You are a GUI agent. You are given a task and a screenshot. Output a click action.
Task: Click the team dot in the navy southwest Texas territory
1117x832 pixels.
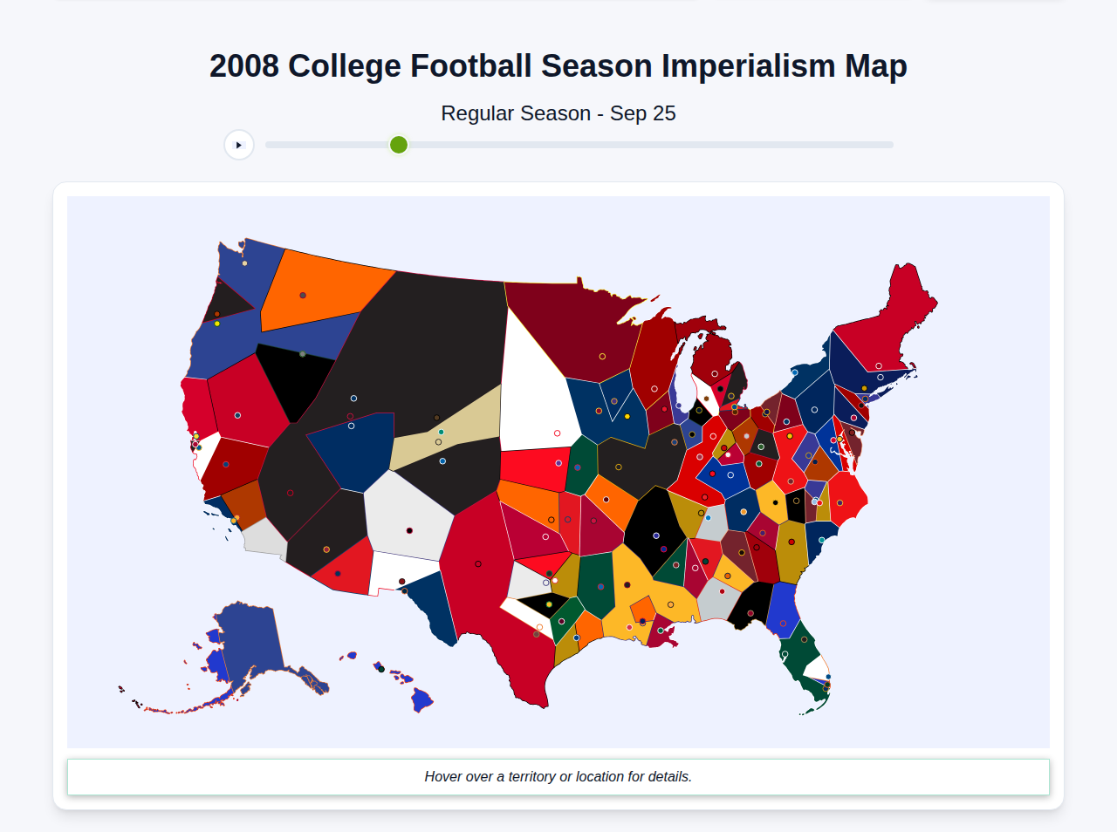pyautogui.click(x=405, y=590)
